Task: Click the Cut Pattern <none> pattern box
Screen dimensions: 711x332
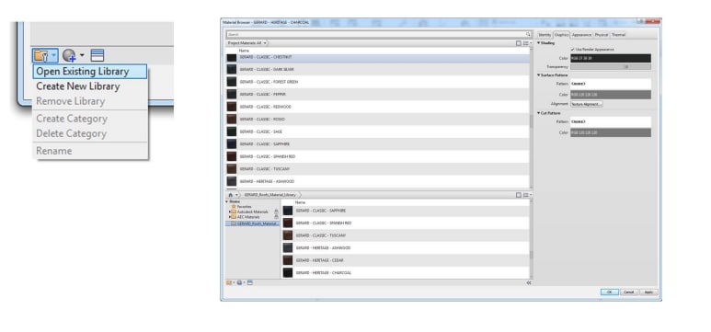Action: 611,121
